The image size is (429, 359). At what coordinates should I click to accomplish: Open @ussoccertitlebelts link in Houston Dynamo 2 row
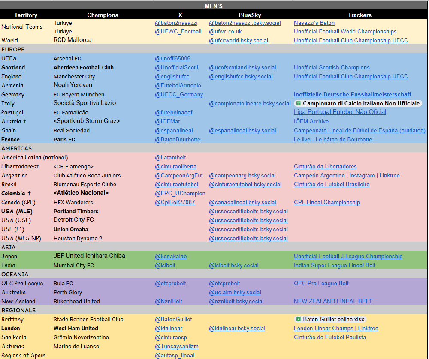coord(248,239)
